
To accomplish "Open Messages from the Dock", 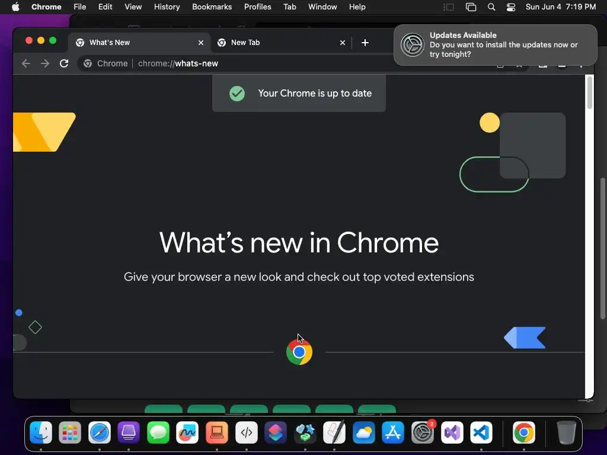I will coord(158,432).
